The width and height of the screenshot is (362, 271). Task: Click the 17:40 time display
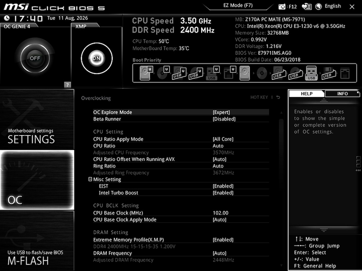[x=28, y=18]
